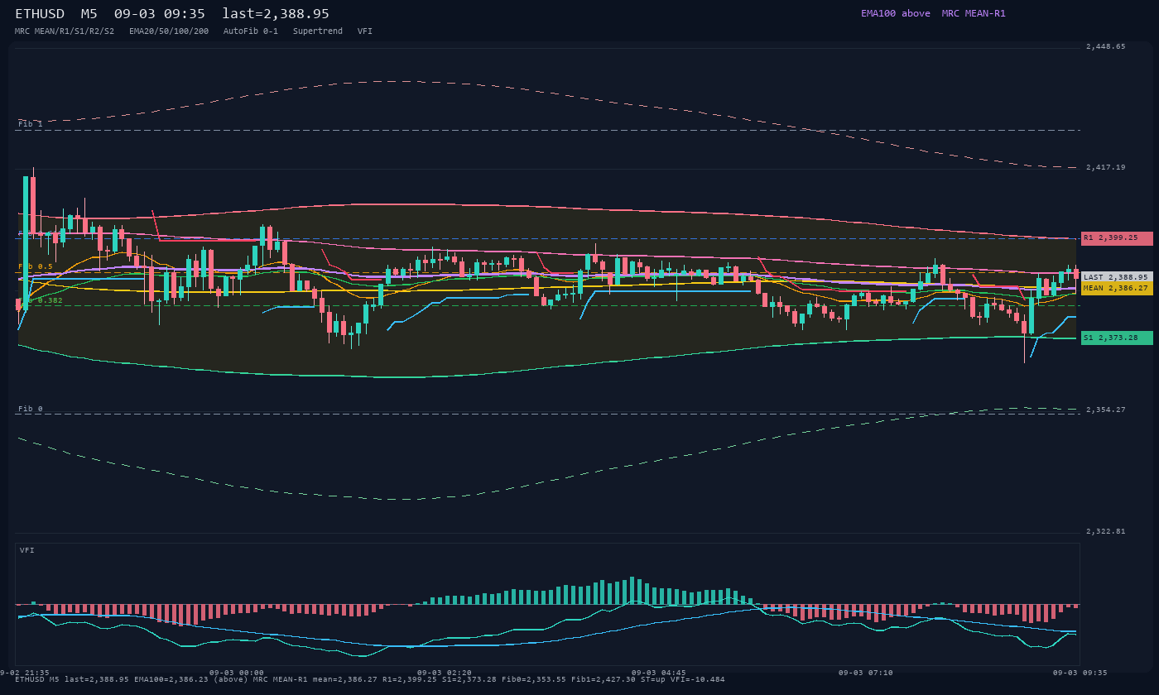Select the 09-02 21:35 time axis label

(25, 673)
